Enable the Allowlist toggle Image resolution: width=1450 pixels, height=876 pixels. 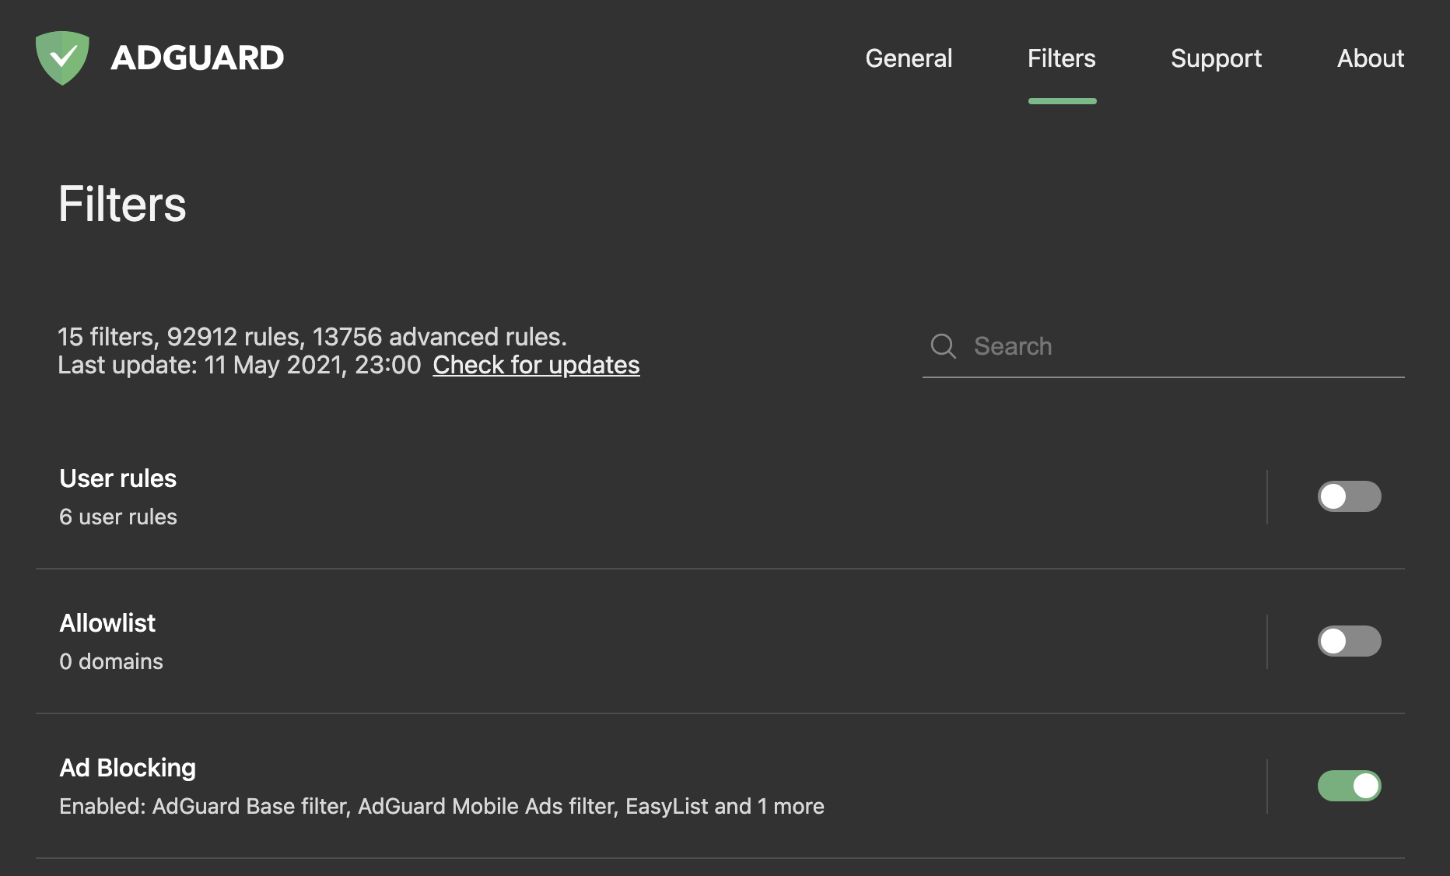(1350, 641)
